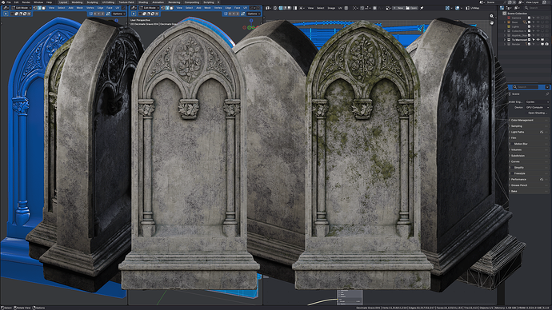552x310 pixels.
Task: Open Render Engine Cycles dropdown
Action: pyautogui.click(x=538, y=102)
